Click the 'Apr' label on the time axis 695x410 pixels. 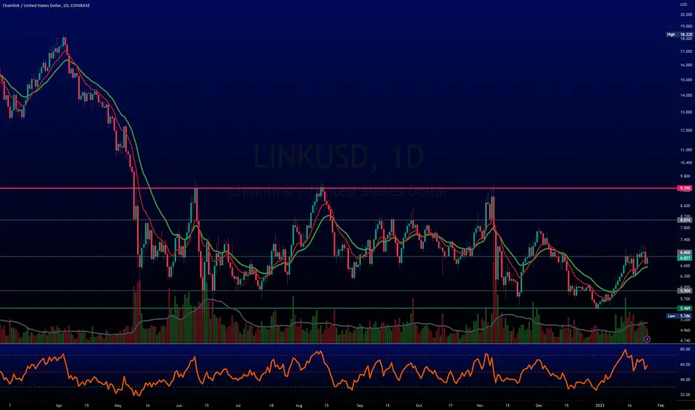click(60, 405)
